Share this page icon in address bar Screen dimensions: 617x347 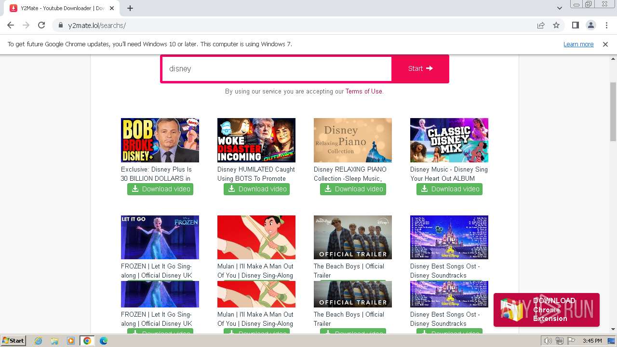tap(541, 26)
